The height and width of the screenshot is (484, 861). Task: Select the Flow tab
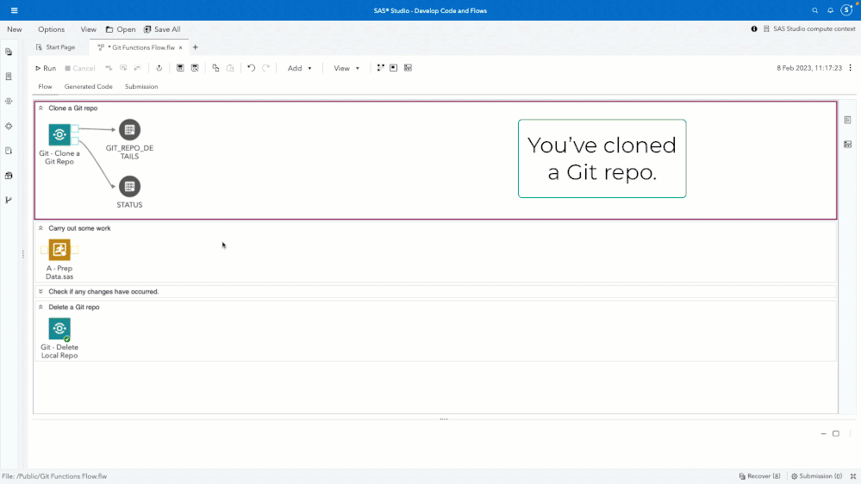click(x=45, y=87)
